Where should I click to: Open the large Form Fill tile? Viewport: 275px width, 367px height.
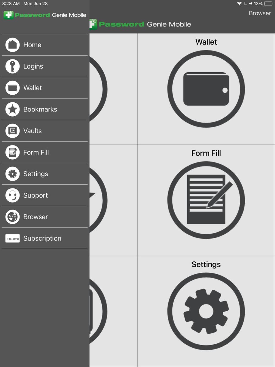coord(206,200)
